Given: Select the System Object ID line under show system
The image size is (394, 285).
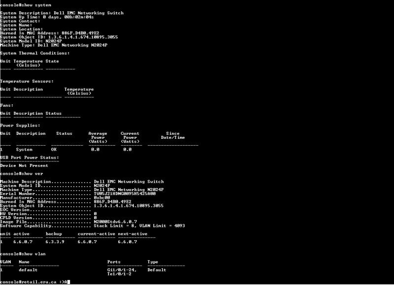Looking at the screenshot, I should coord(59,37).
